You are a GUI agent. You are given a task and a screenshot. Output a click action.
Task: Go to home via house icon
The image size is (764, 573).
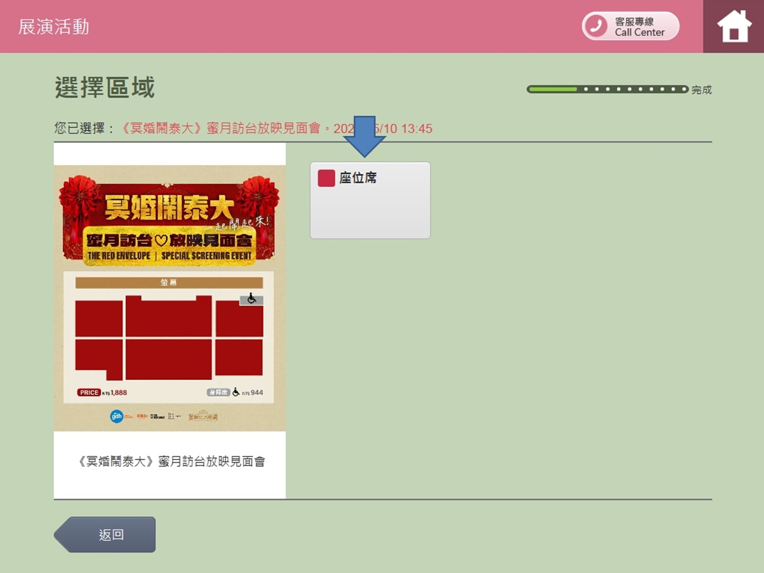[734, 27]
